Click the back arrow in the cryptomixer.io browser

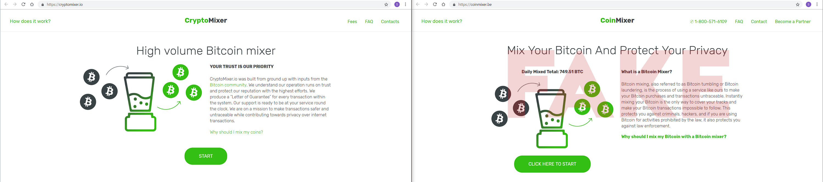coord(6,4)
